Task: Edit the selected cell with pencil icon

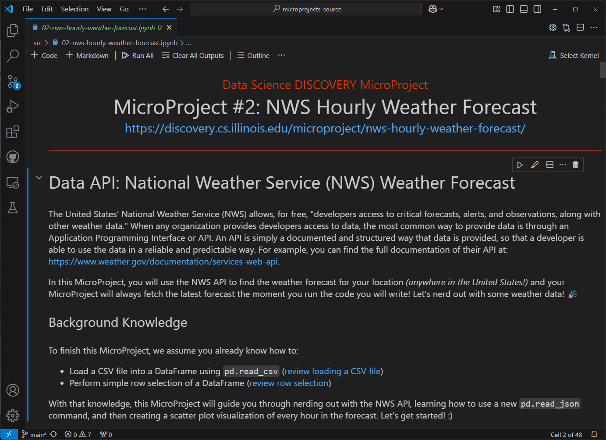Action: pos(535,165)
